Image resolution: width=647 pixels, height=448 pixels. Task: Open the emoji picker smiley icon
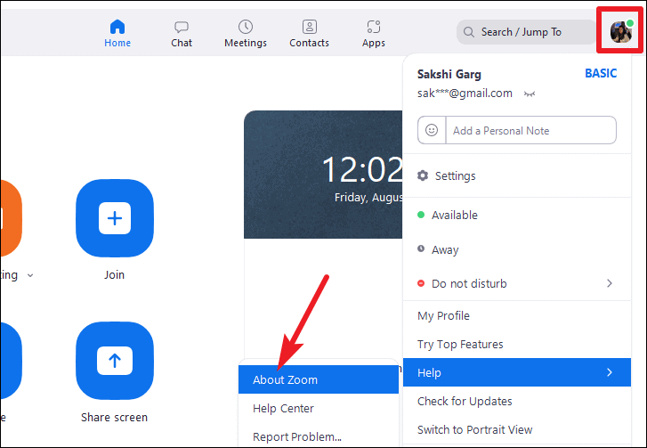[432, 130]
